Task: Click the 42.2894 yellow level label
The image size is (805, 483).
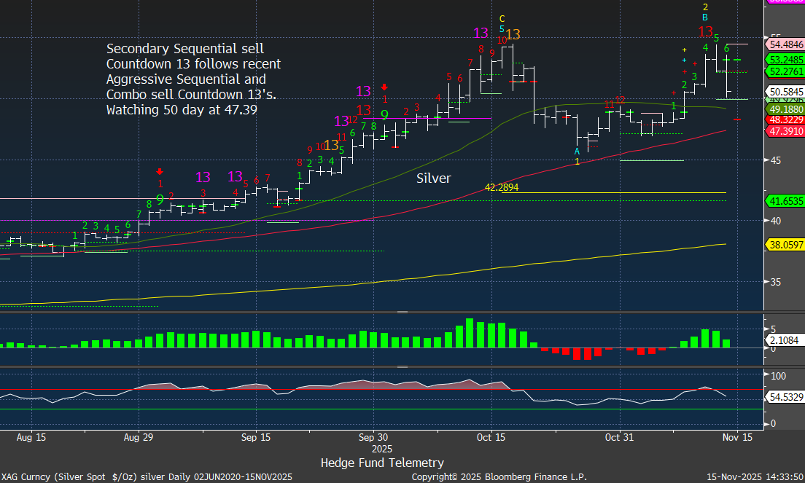Action: 504,188
